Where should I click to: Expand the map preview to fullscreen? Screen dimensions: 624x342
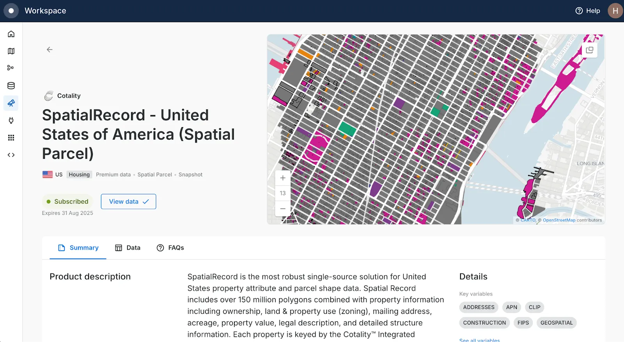pos(589,50)
